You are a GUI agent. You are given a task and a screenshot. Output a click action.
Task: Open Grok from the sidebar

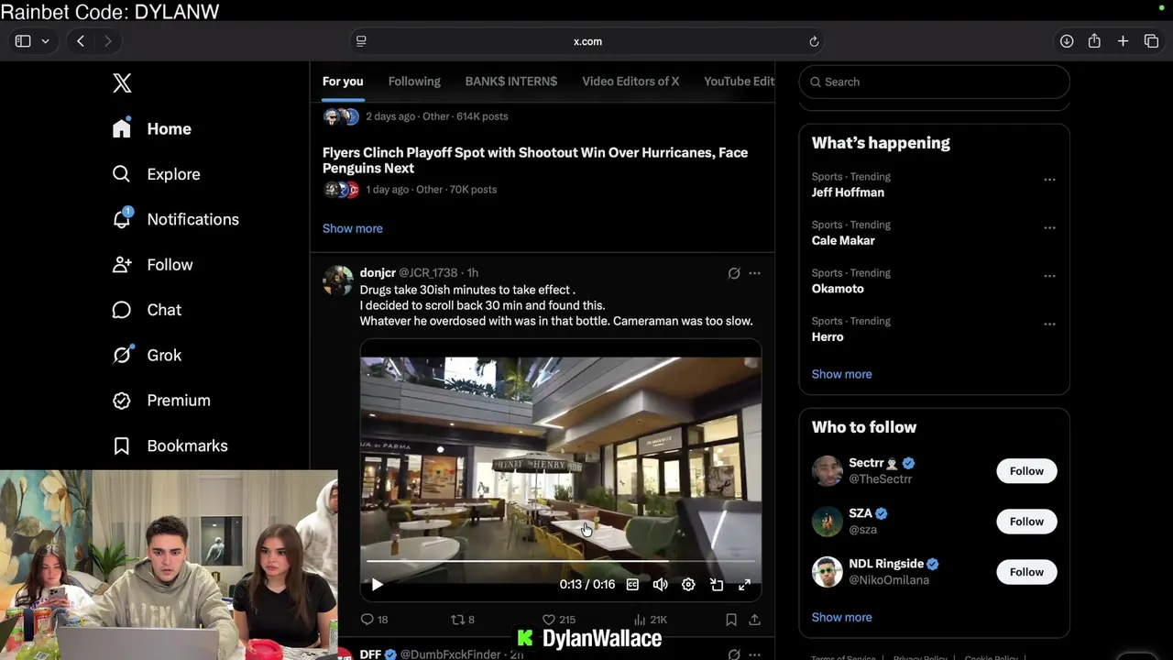click(147, 355)
